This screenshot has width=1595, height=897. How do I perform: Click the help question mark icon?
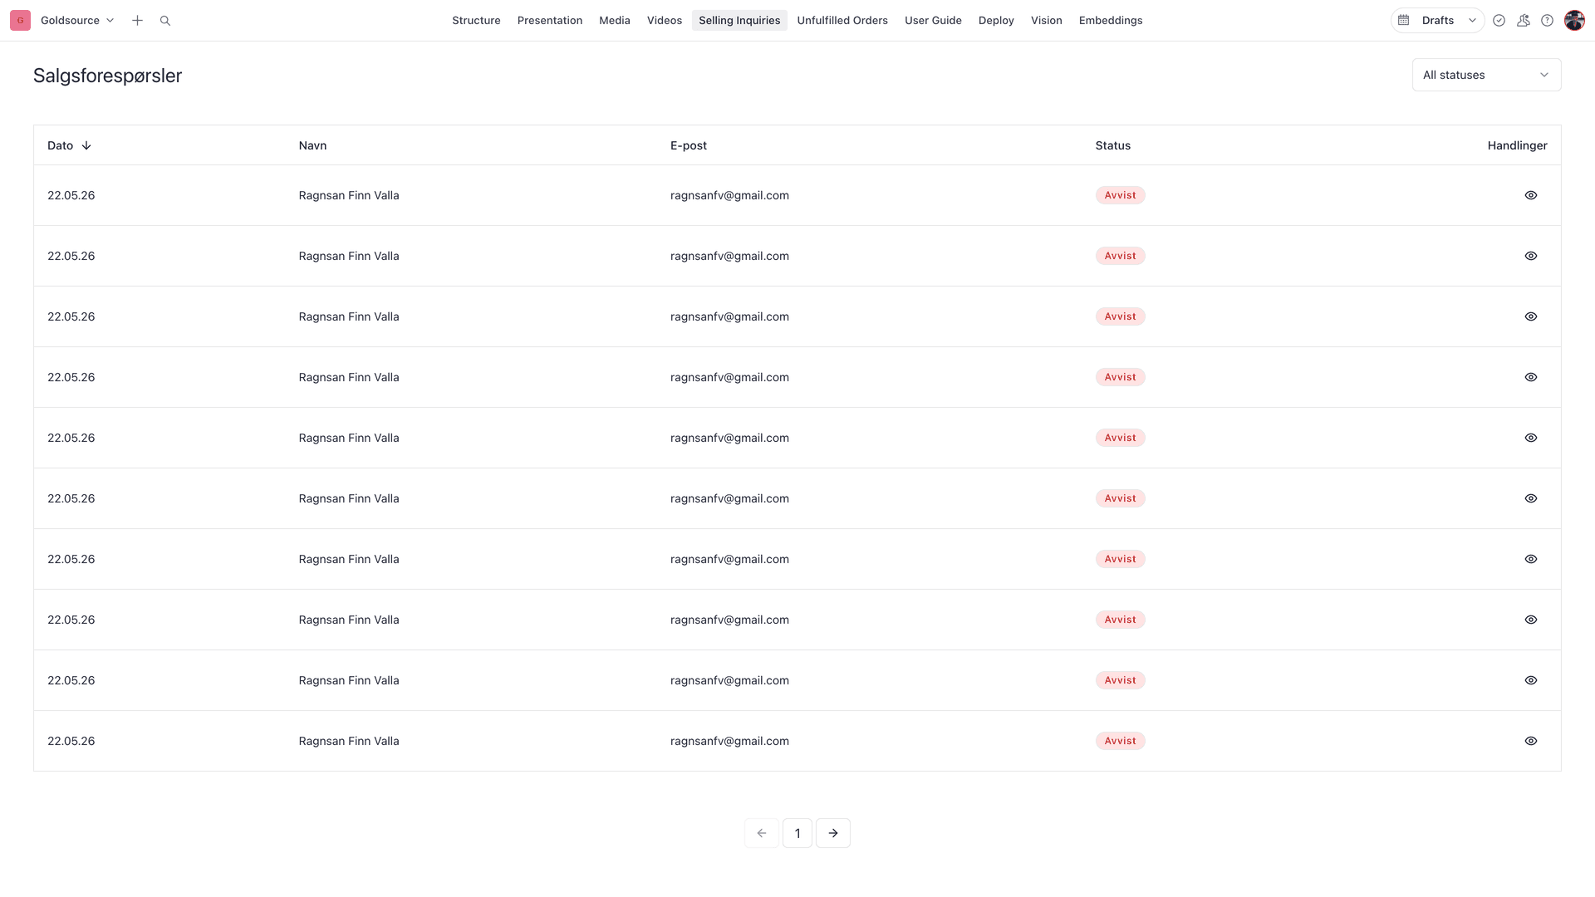[1548, 21]
